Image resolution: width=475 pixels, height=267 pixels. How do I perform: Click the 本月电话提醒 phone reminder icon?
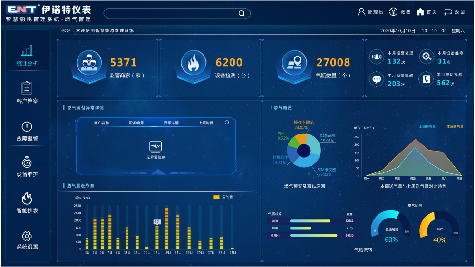click(x=426, y=79)
